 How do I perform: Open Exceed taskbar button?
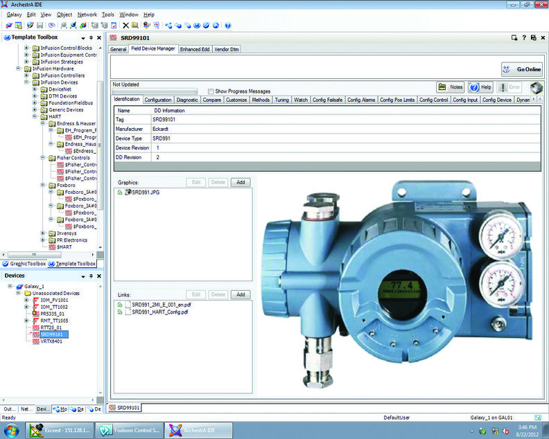(x=60, y=430)
